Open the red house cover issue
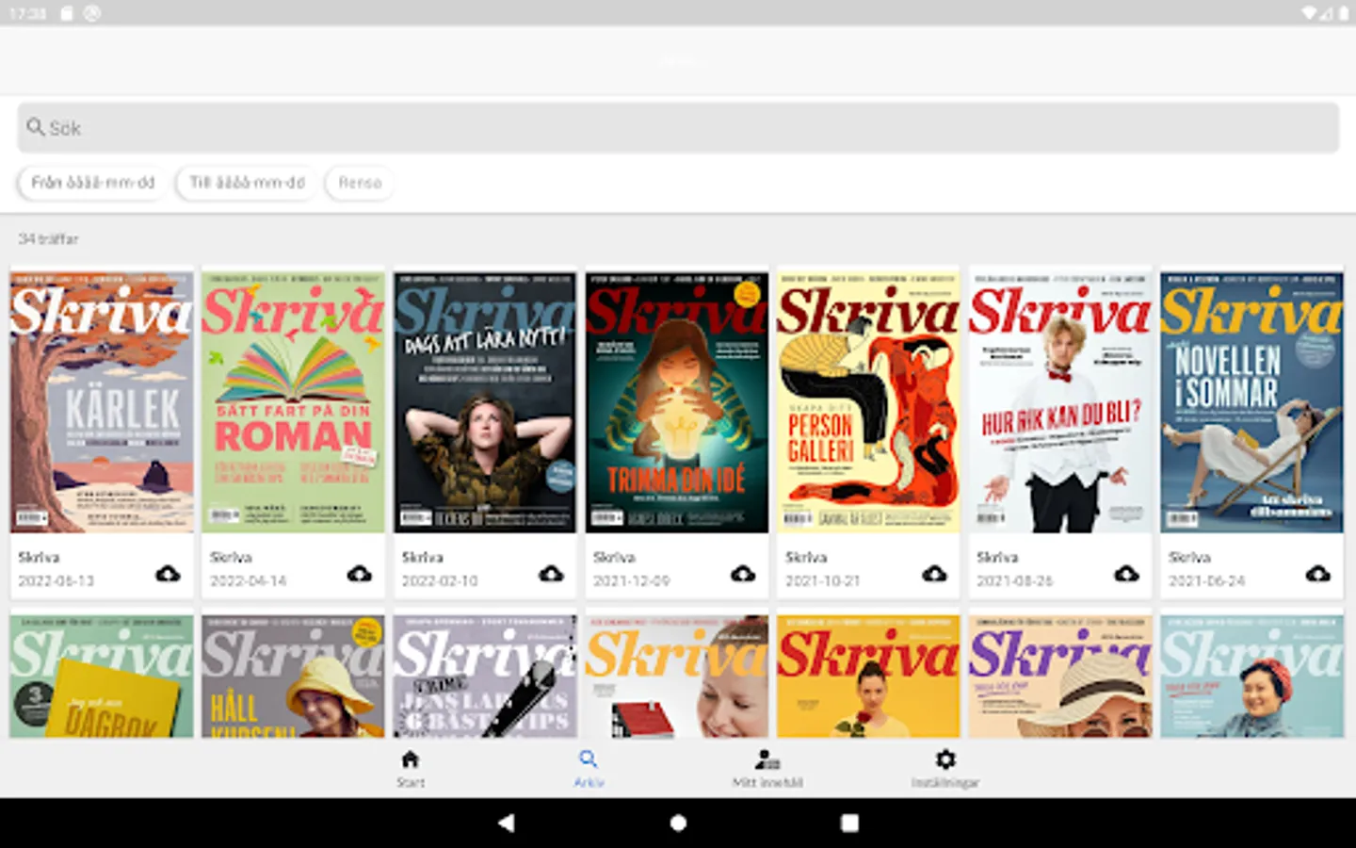This screenshot has height=848, width=1356. tap(677, 676)
